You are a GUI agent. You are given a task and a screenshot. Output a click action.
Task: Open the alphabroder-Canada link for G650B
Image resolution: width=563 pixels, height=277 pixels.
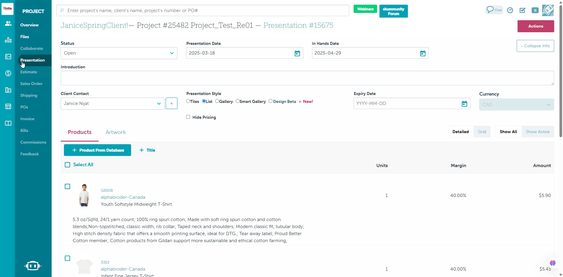(123, 197)
